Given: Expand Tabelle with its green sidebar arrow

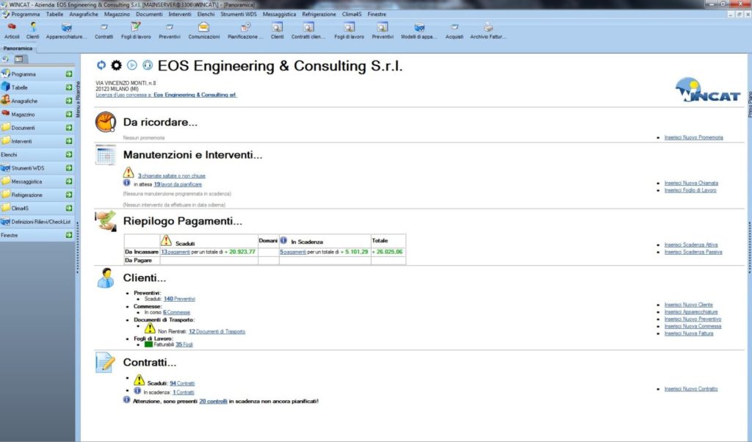Looking at the screenshot, I should pos(69,87).
